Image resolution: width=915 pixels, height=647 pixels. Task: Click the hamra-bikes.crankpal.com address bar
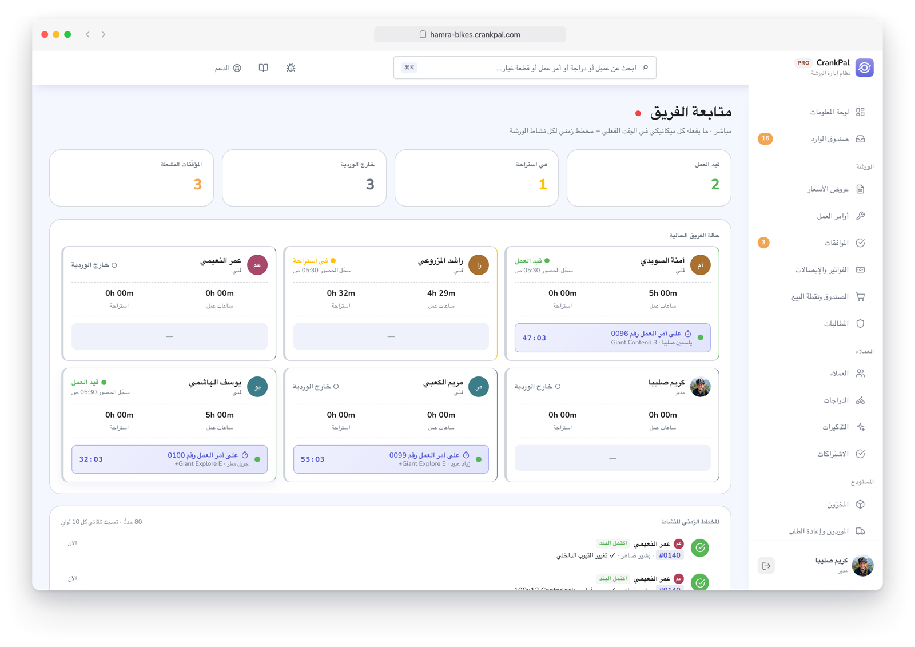click(470, 34)
